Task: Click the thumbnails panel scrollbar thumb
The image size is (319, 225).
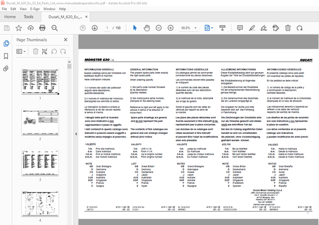Action: [x=69, y=66]
